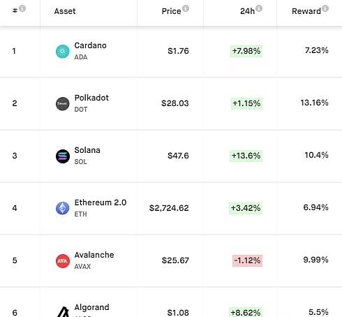This screenshot has width=342, height=317.
Task: Open the Ethereum 2.0 asset link
Action: pos(101,202)
